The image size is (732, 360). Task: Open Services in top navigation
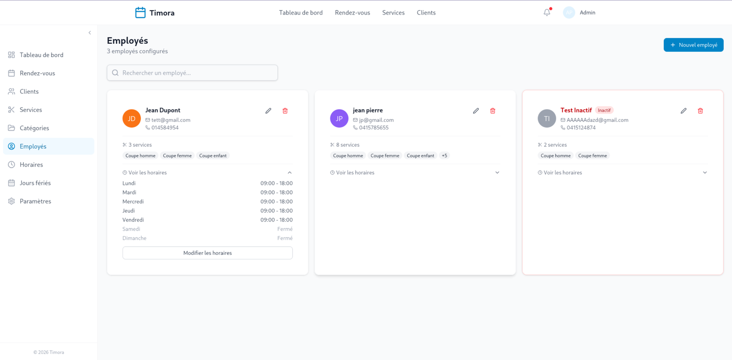393,13
